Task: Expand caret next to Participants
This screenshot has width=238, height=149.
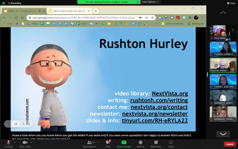Action: point(98,143)
